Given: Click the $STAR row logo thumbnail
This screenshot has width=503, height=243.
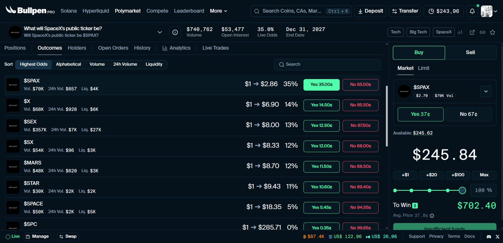Looking at the screenshot, I should [13, 187].
